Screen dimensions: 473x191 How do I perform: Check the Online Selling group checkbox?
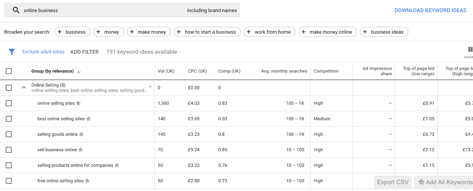(x=9, y=88)
